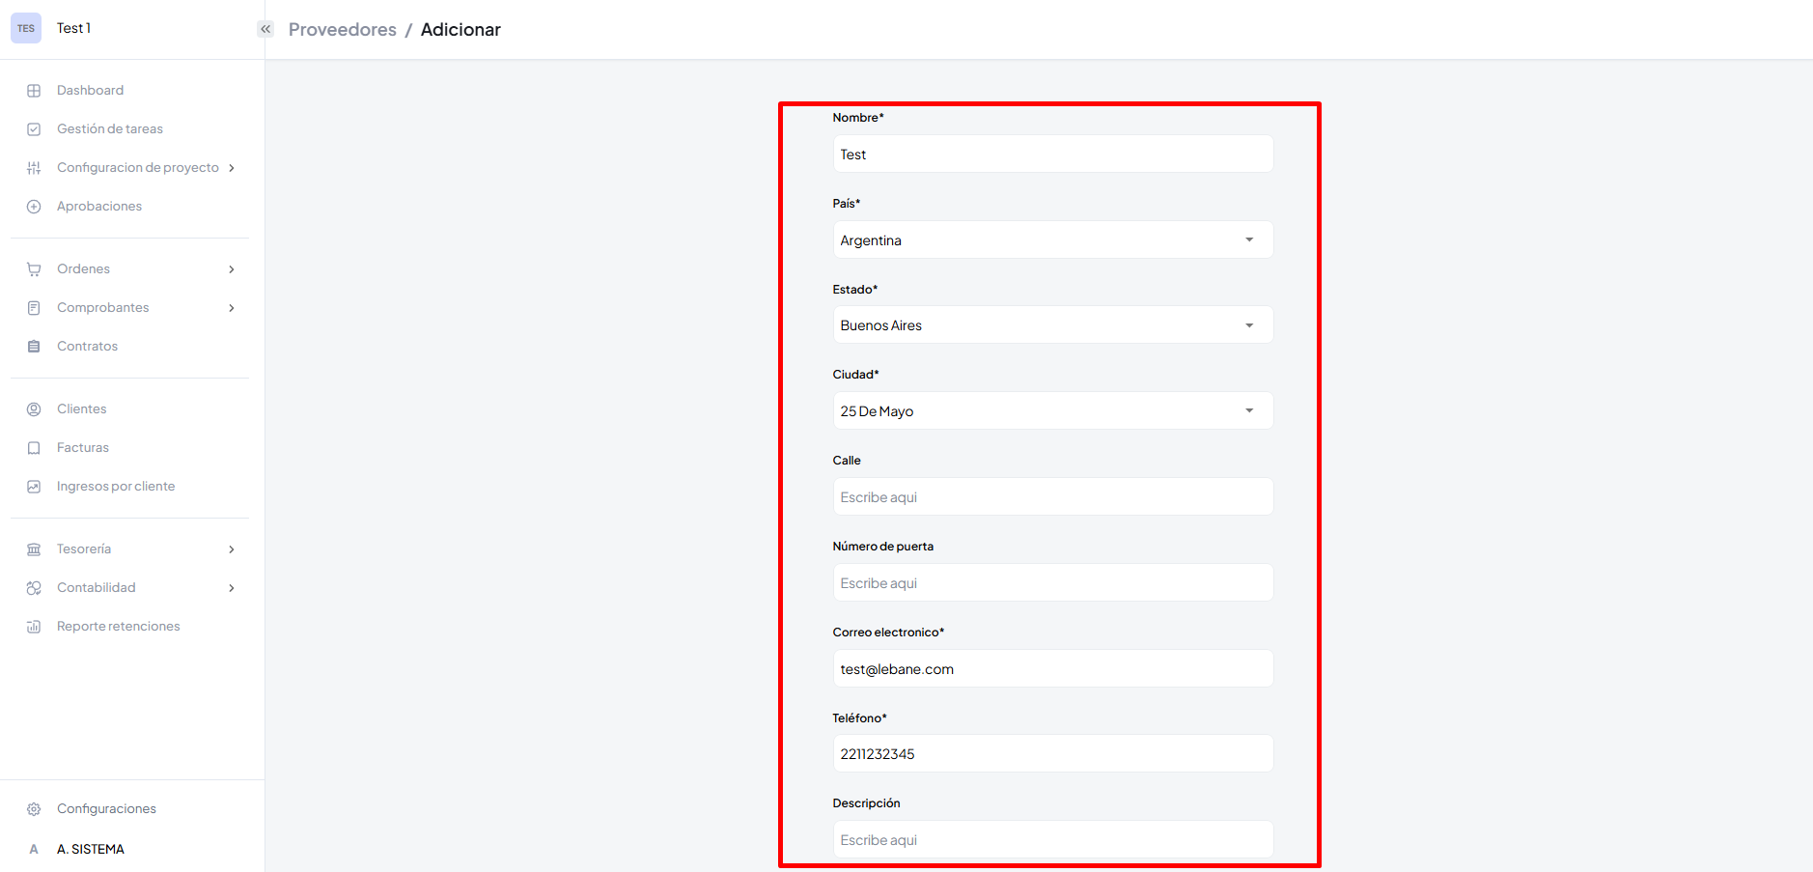Open the Ciudad dropdown showing 25 De Mayo
The width and height of the screenshot is (1813, 872).
(x=1052, y=410)
